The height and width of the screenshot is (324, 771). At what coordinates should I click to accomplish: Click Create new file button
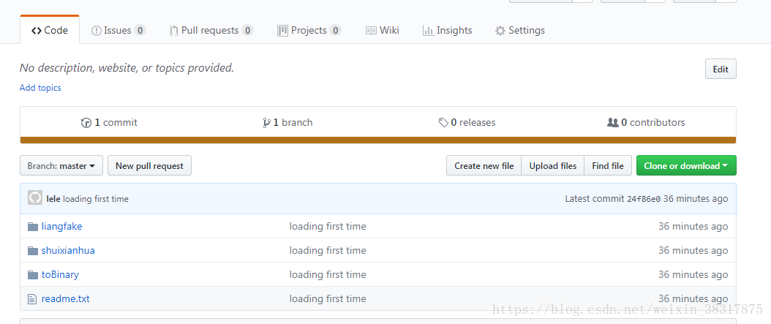(484, 166)
